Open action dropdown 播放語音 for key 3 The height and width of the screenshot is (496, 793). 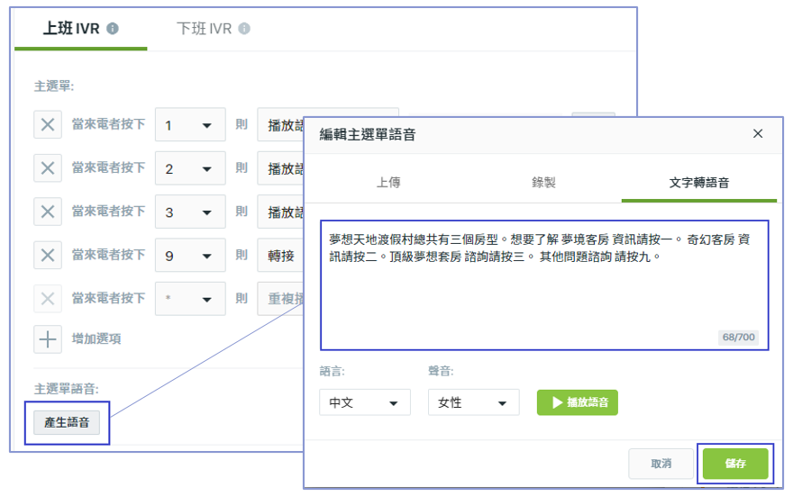pyautogui.click(x=280, y=212)
